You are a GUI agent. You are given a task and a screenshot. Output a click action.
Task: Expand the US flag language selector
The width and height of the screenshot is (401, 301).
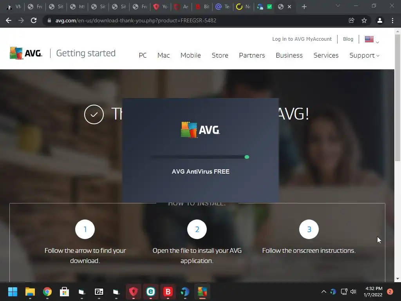coord(372,40)
